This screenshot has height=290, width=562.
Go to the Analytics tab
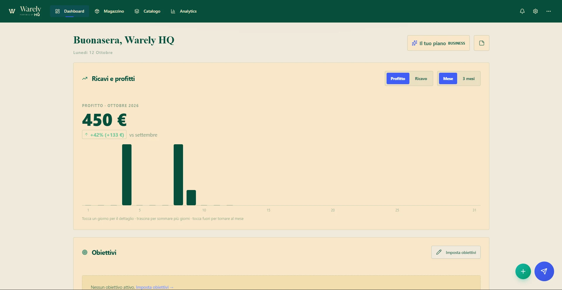point(184,11)
